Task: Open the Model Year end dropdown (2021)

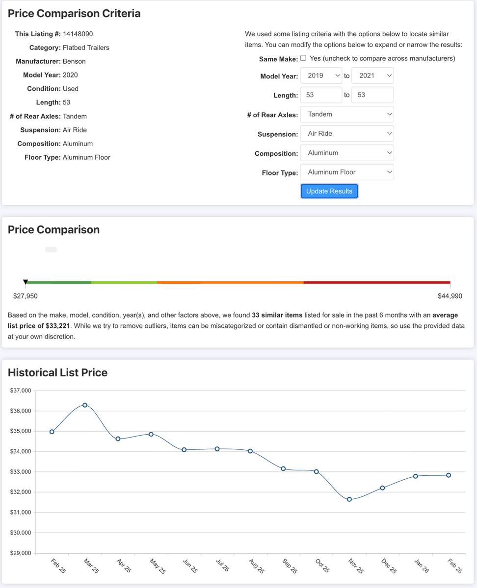Action: (x=372, y=75)
